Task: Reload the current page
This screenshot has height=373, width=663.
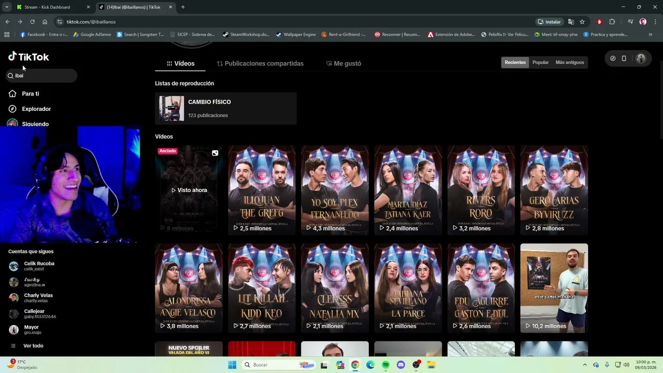Action: point(32,22)
